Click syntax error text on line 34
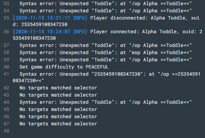 (x=106, y=11)
